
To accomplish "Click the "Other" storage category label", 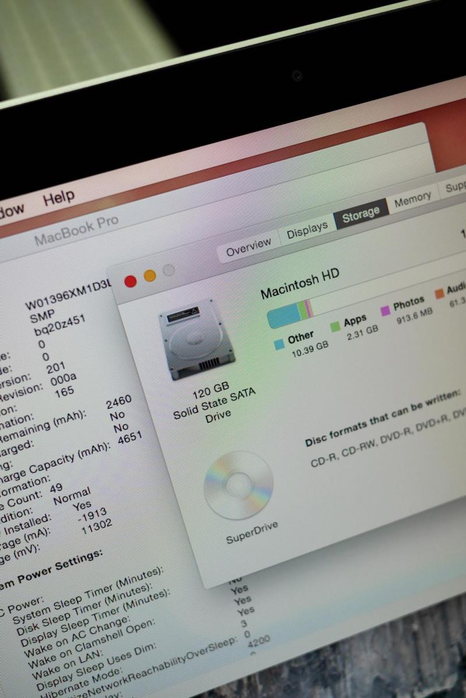I will [301, 338].
